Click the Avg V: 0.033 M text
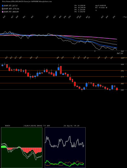The image size is (127, 168). 100,6
